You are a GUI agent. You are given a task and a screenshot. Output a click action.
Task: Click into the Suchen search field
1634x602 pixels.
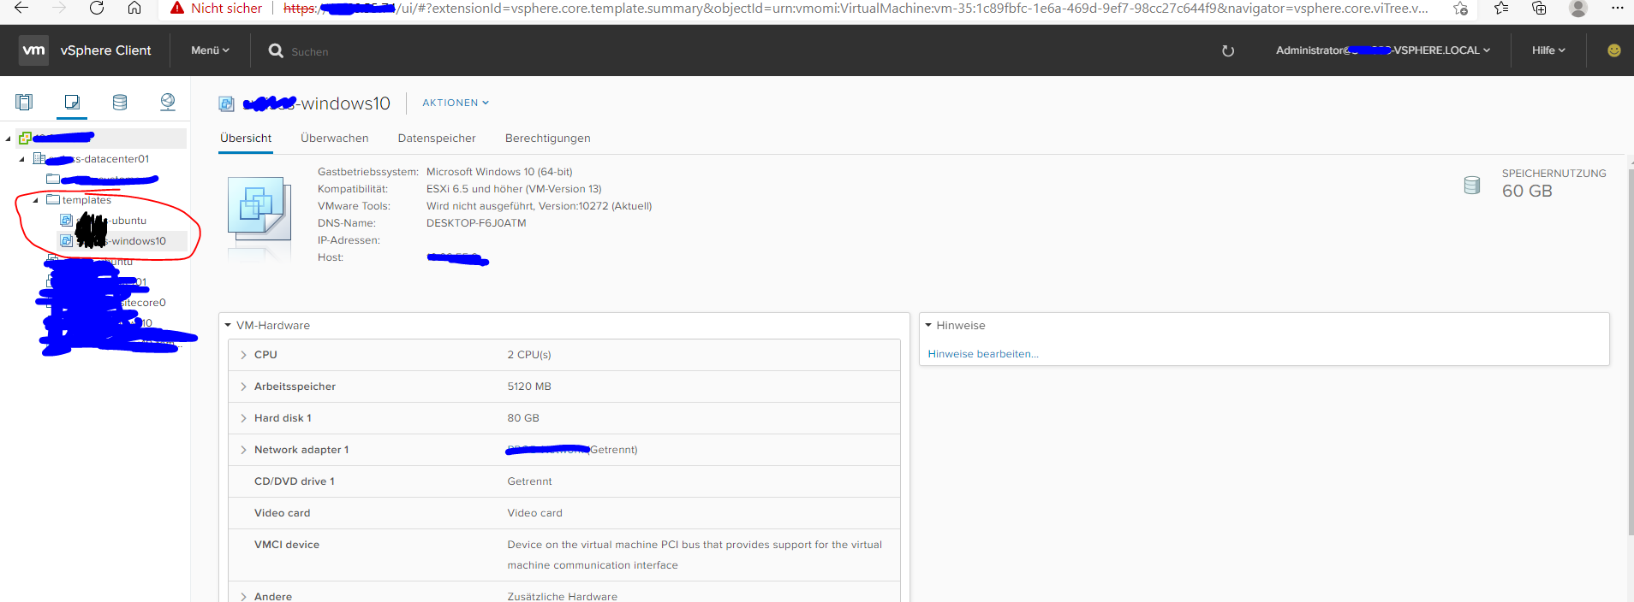pos(310,51)
